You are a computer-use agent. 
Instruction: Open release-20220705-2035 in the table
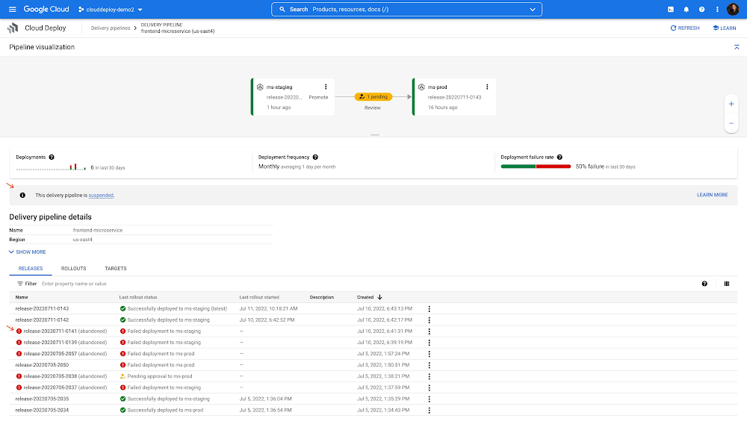coord(42,399)
